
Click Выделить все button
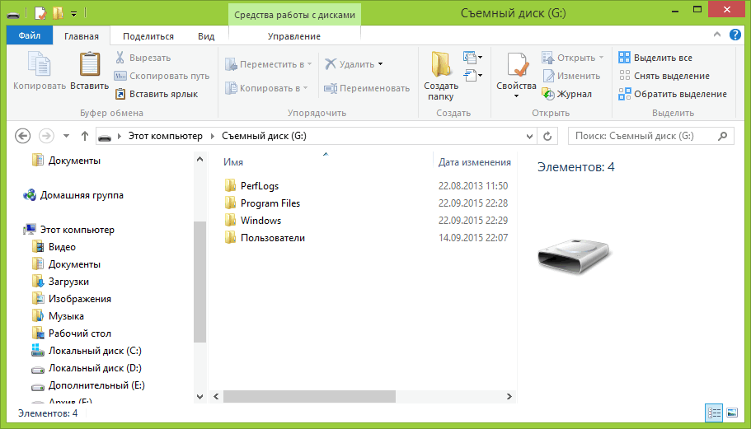(x=662, y=58)
